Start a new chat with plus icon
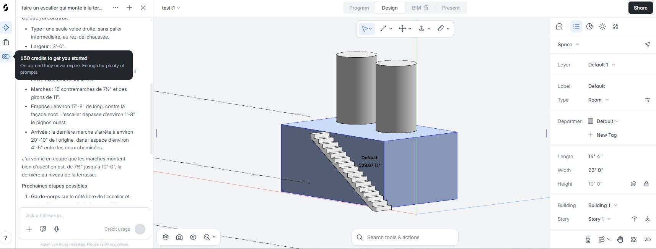 tap(129, 8)
